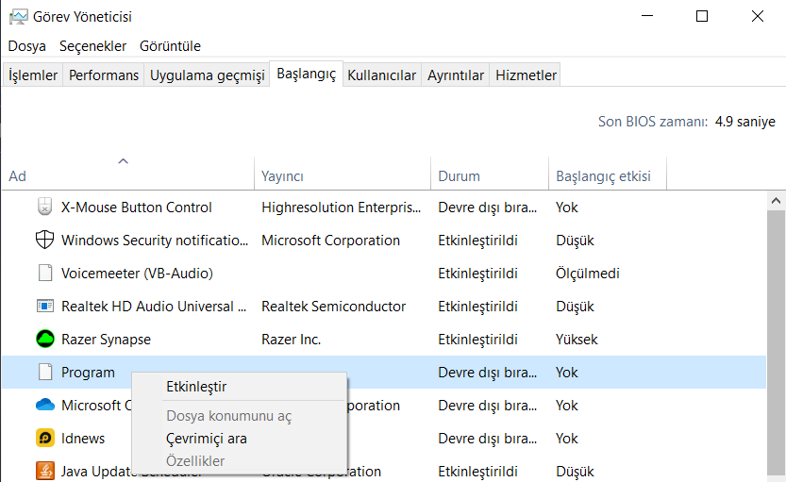
Task: Click Devre dışı bıra... status in ldnews row
Action: tap(487, 439)
